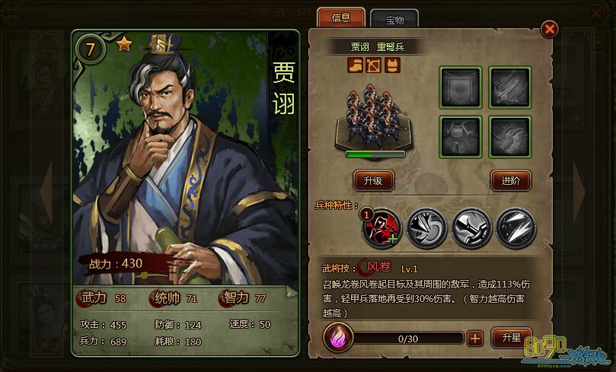Select the empty dragon accessory slot
The image size is (616, 372).
click(510, 137)
